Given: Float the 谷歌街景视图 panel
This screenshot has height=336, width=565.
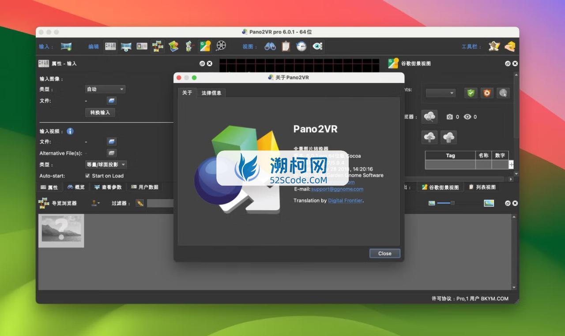Looking at the screenshot, I should tap(508, 63).
